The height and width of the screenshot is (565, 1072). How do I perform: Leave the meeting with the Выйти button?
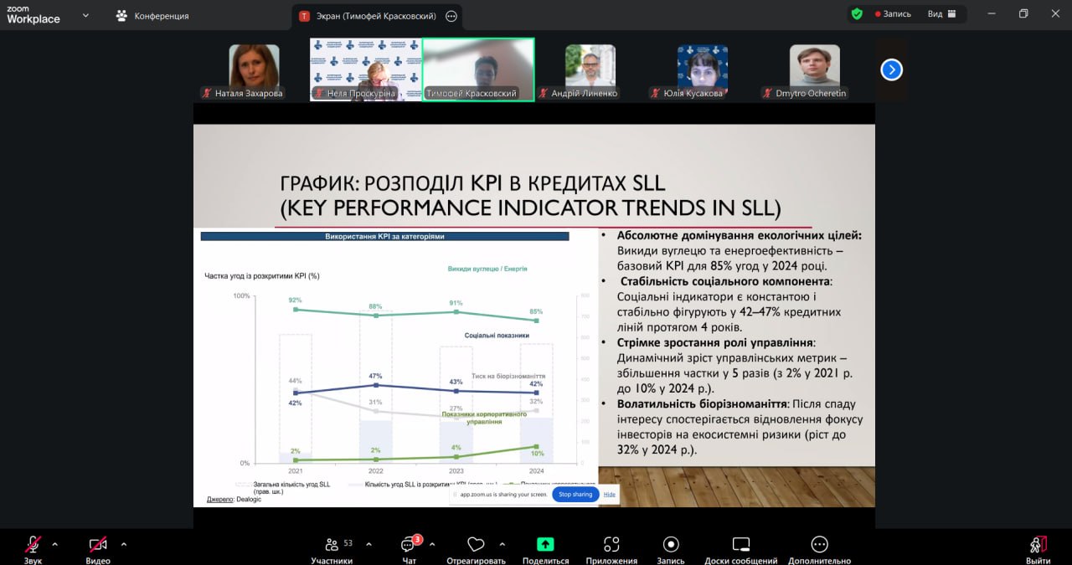(x=1038, y=545)
